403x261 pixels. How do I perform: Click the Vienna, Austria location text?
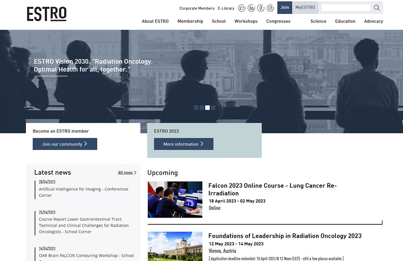pos(222,251)
